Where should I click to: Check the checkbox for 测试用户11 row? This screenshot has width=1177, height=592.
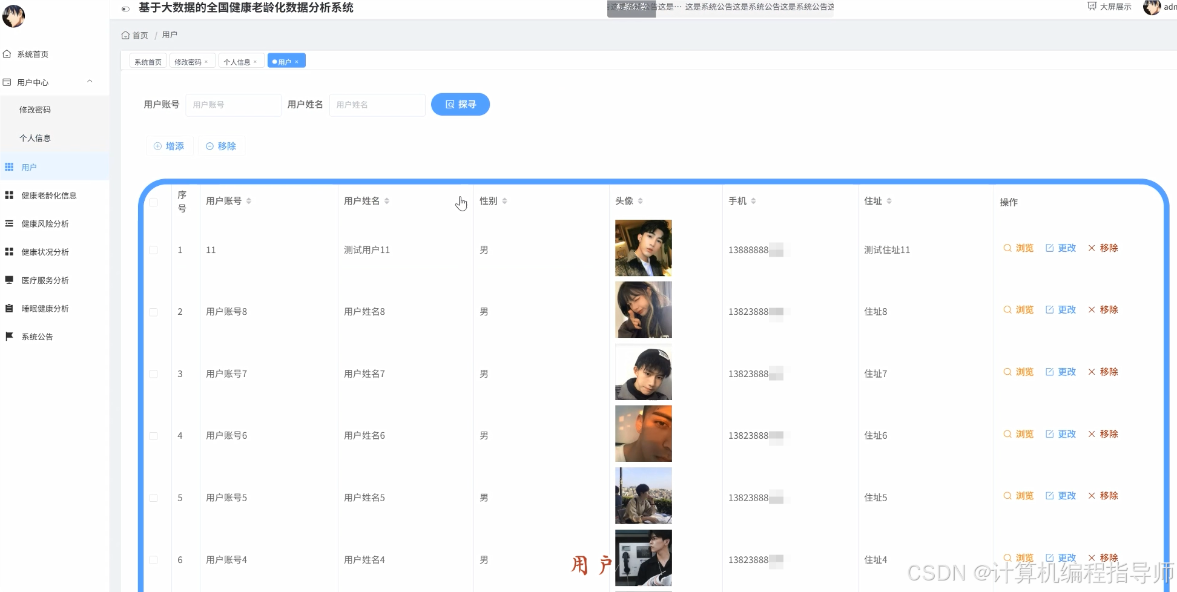154,250
